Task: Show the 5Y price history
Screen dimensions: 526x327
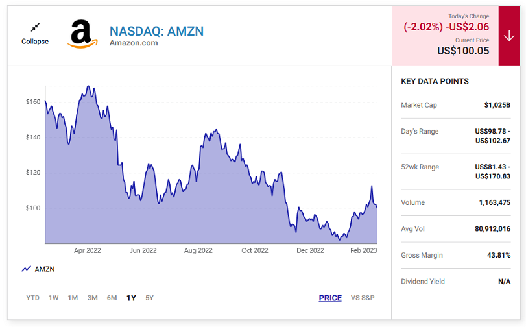Action: (150, 298)
